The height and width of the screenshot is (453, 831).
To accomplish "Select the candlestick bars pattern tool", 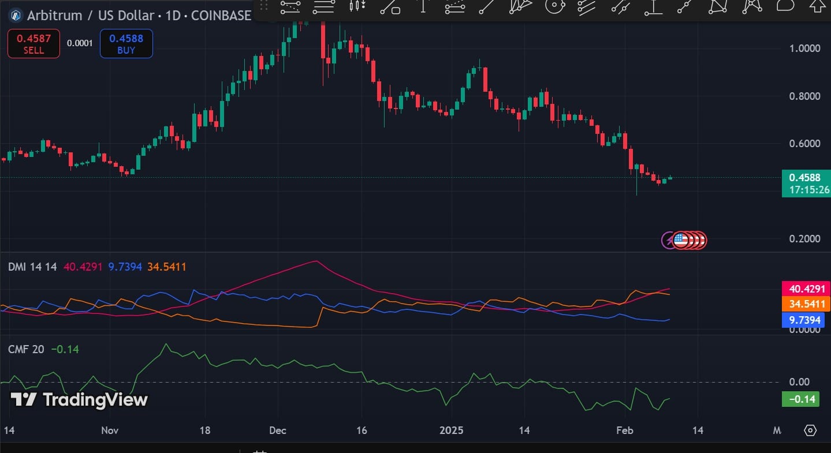I will 357,7.
